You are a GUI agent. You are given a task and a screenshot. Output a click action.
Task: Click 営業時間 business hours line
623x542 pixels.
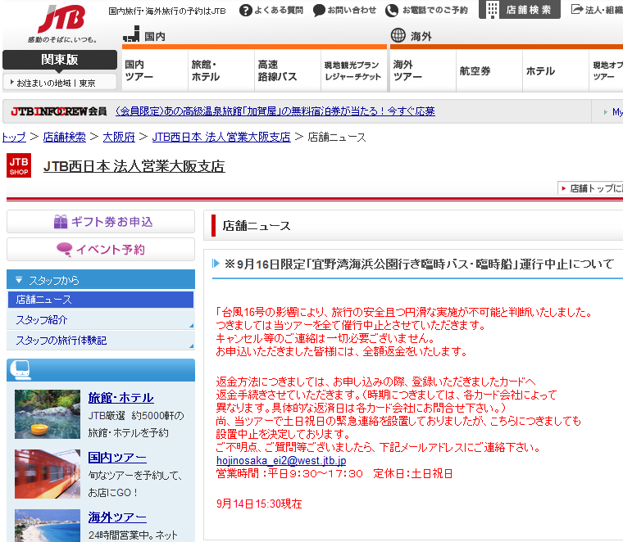334,474
